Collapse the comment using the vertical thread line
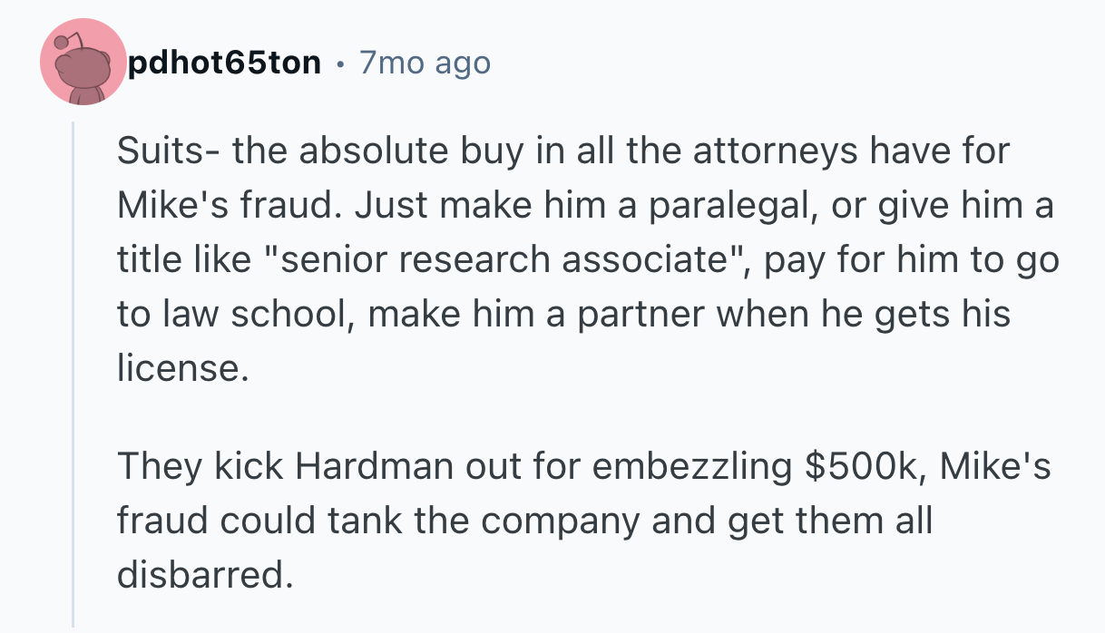Image resolution: width=1105 pixels, height=633 pixels. point(74,372)
